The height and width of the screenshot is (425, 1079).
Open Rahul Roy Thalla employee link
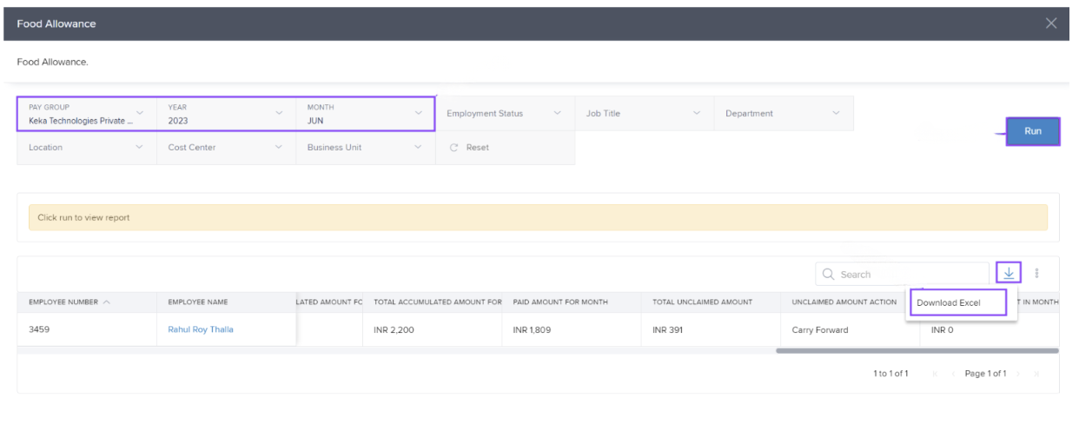tap(201, 329)
